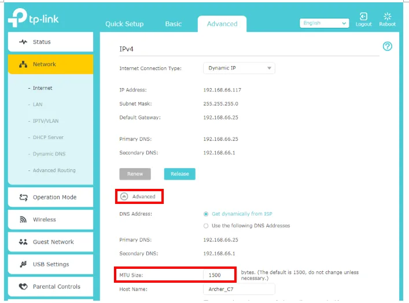Click the Operation Mode arrows icon

click(x=23, y=197)
